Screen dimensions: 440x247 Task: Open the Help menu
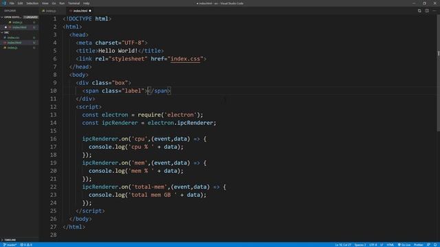(x=86, y=3)
